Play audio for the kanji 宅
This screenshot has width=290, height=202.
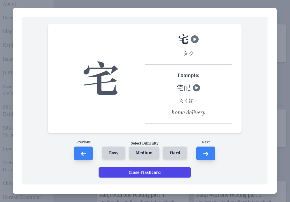point(195,39)
